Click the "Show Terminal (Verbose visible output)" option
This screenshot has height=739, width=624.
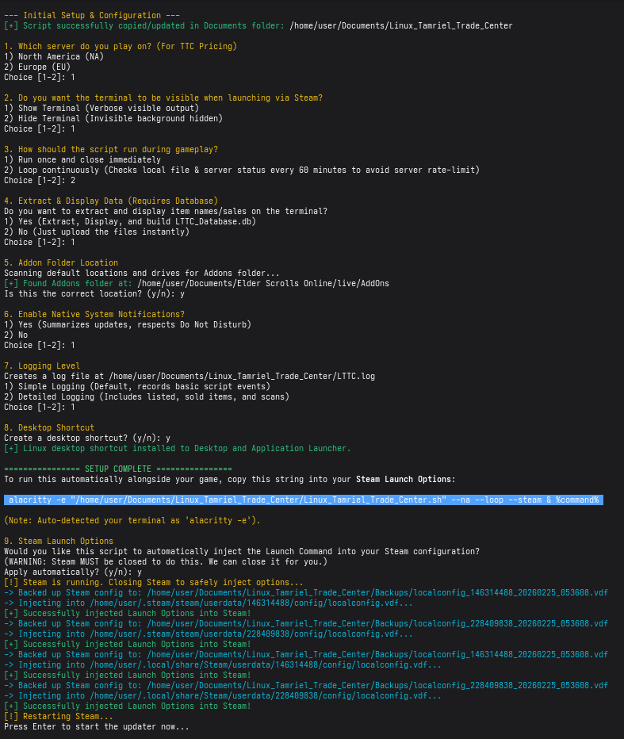(101, 108)
